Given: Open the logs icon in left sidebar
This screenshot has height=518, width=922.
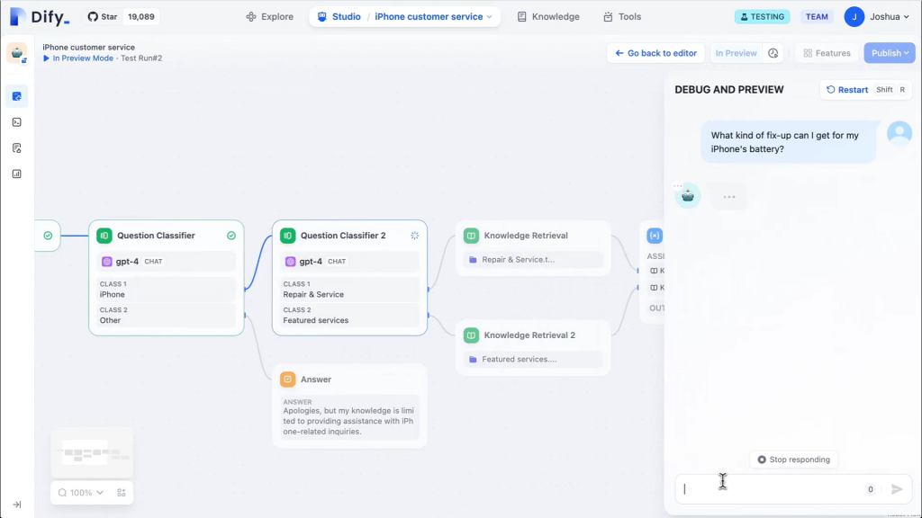Looking at the screenshot, I should point(16,147).
